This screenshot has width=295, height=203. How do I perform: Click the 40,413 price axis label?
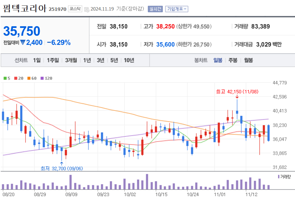(x=280, y=111)
